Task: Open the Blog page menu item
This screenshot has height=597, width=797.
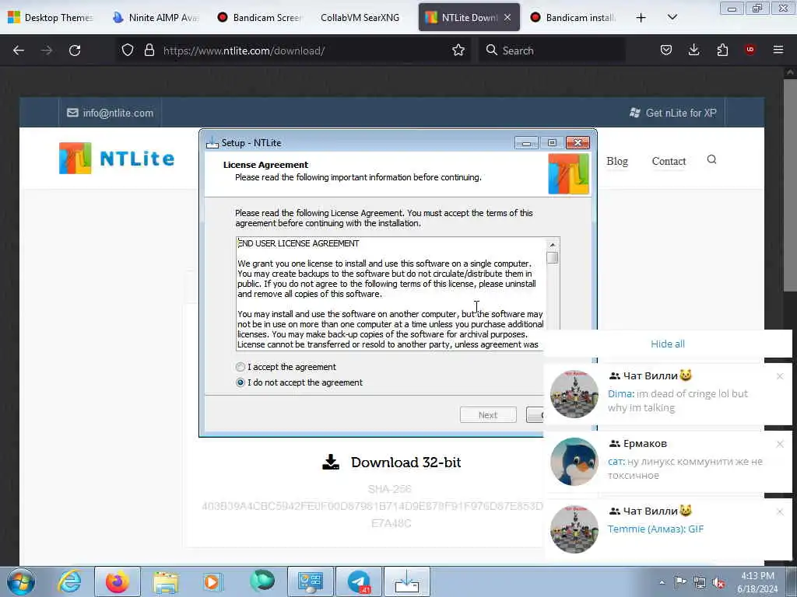Action: 617,161
